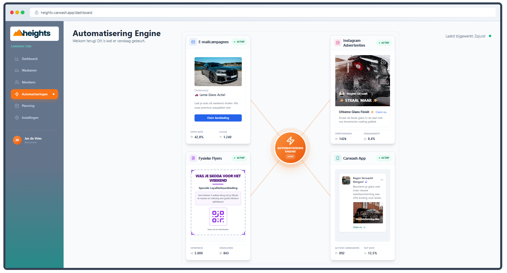This screenshot has height=273, width=507.
Task: Open Instellingen settings page
Action: tap(30, 118)
